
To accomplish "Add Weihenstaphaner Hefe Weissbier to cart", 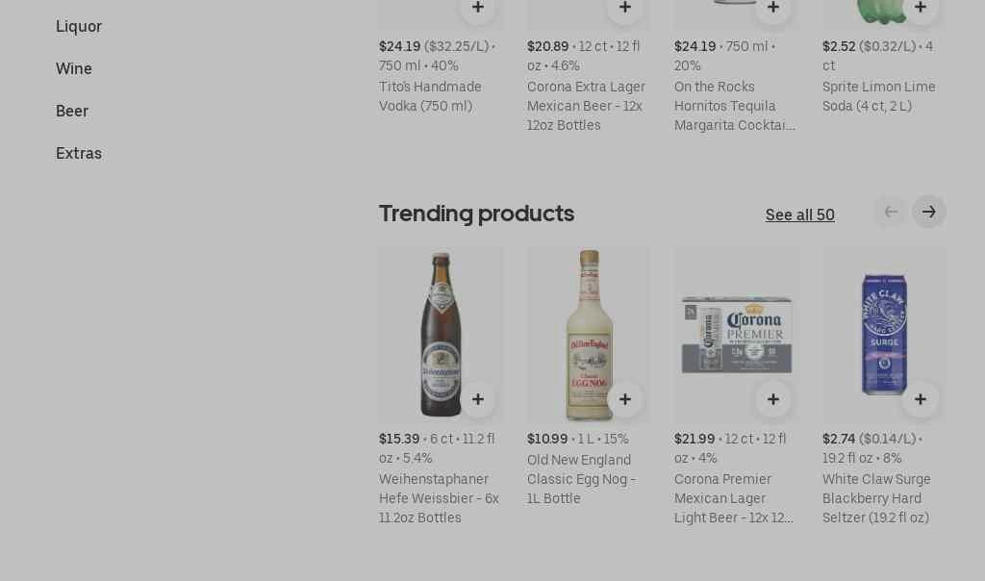I will (x=478, y=399).
